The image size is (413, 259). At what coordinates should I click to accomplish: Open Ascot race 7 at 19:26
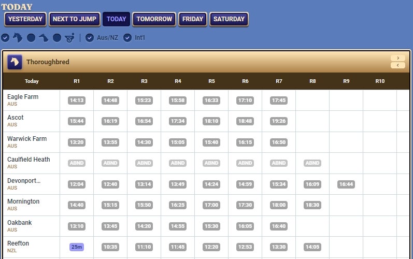pyautogui.click(x=279, y=121)
